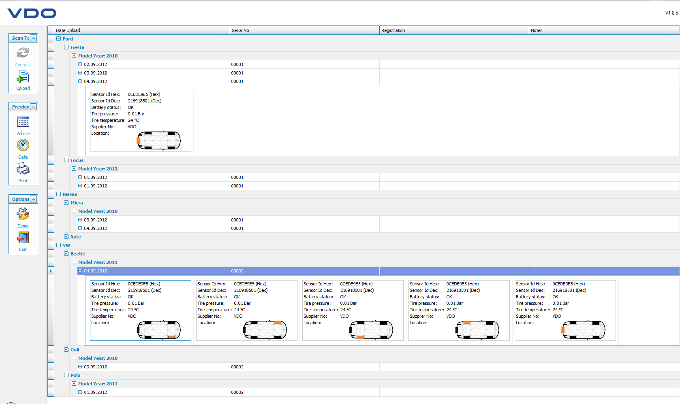The height and width of the screenshot is (404, 680).
Task: Expand the Polo 01.09.2012 row
Action: [x=80, y=392]
